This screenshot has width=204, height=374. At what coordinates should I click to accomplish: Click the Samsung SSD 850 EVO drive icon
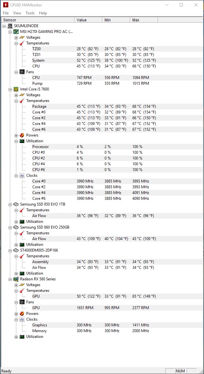tap(16, 204)
